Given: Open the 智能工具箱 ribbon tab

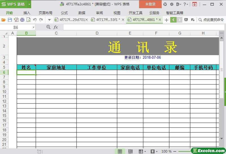Looking at the screenshot, I should pyautogui.click(x=174, y=13).
